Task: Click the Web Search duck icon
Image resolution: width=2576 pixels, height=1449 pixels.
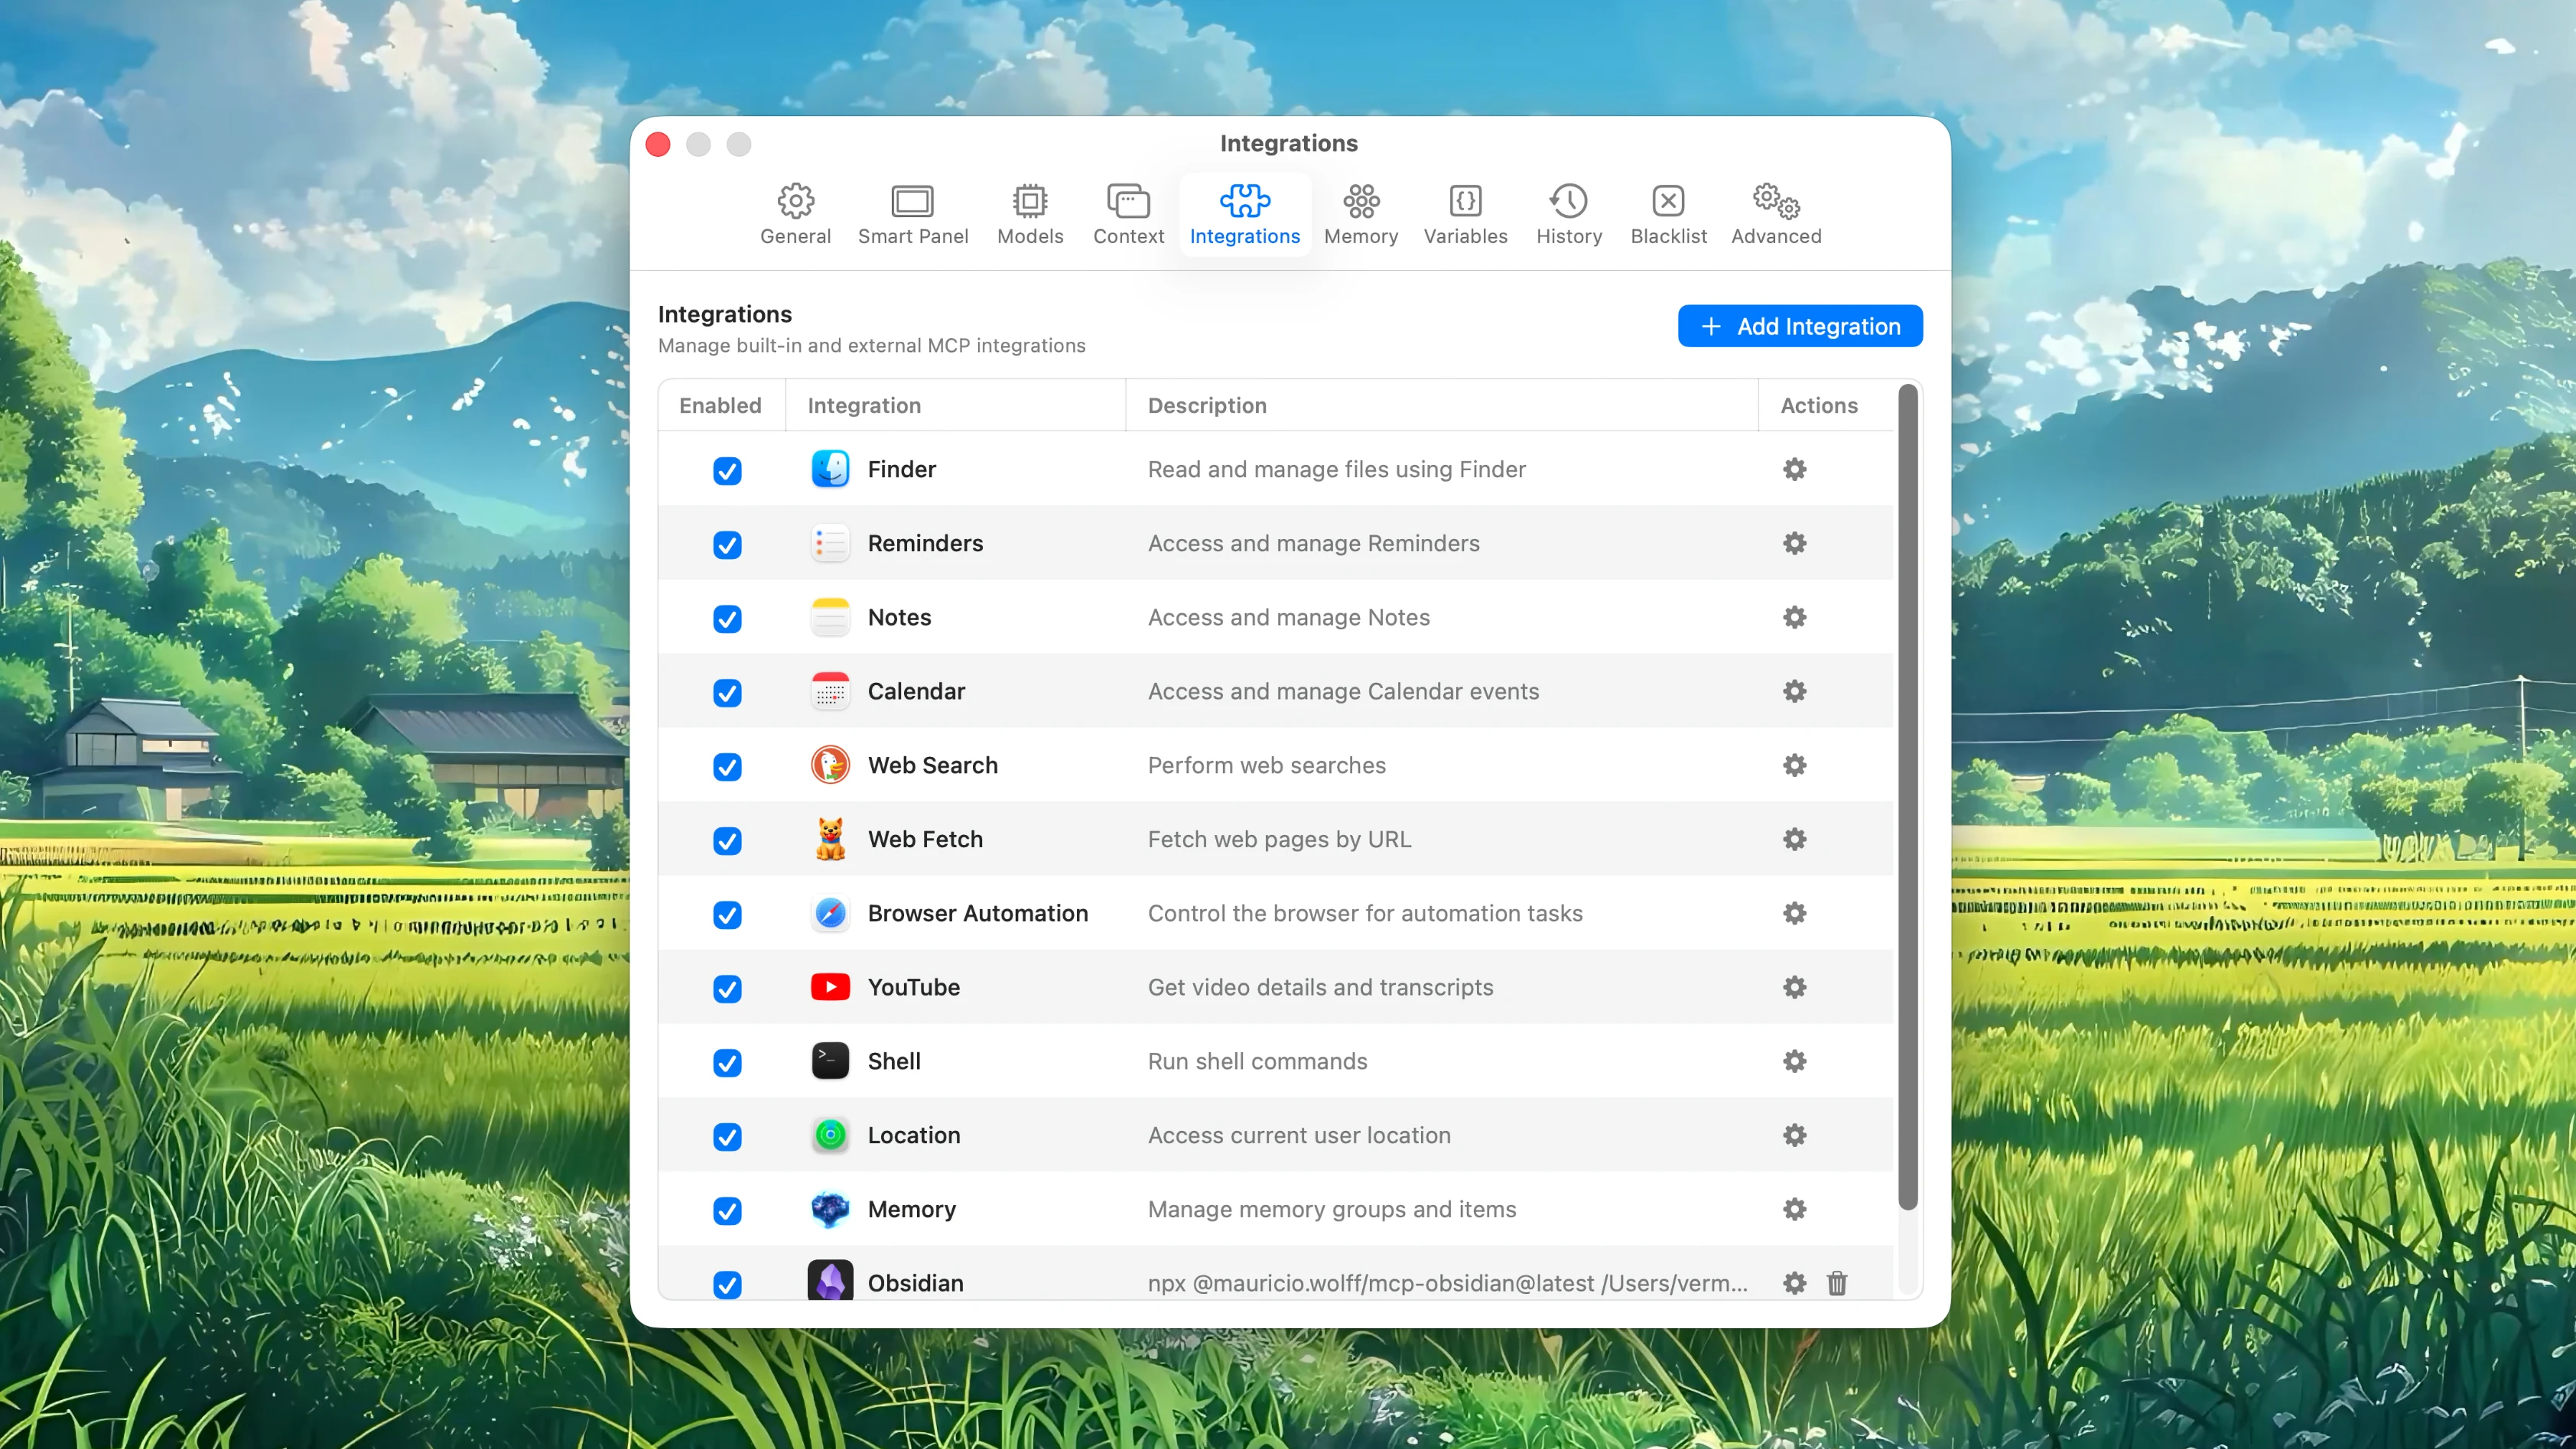Action: 830,765
